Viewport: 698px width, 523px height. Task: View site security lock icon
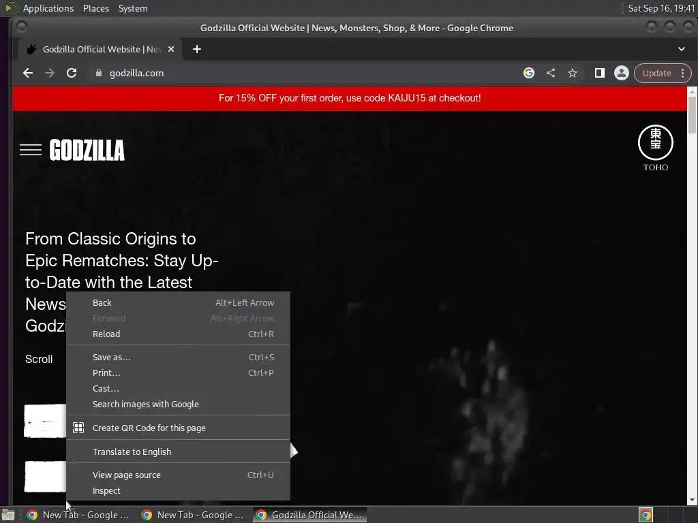point(99,73)
